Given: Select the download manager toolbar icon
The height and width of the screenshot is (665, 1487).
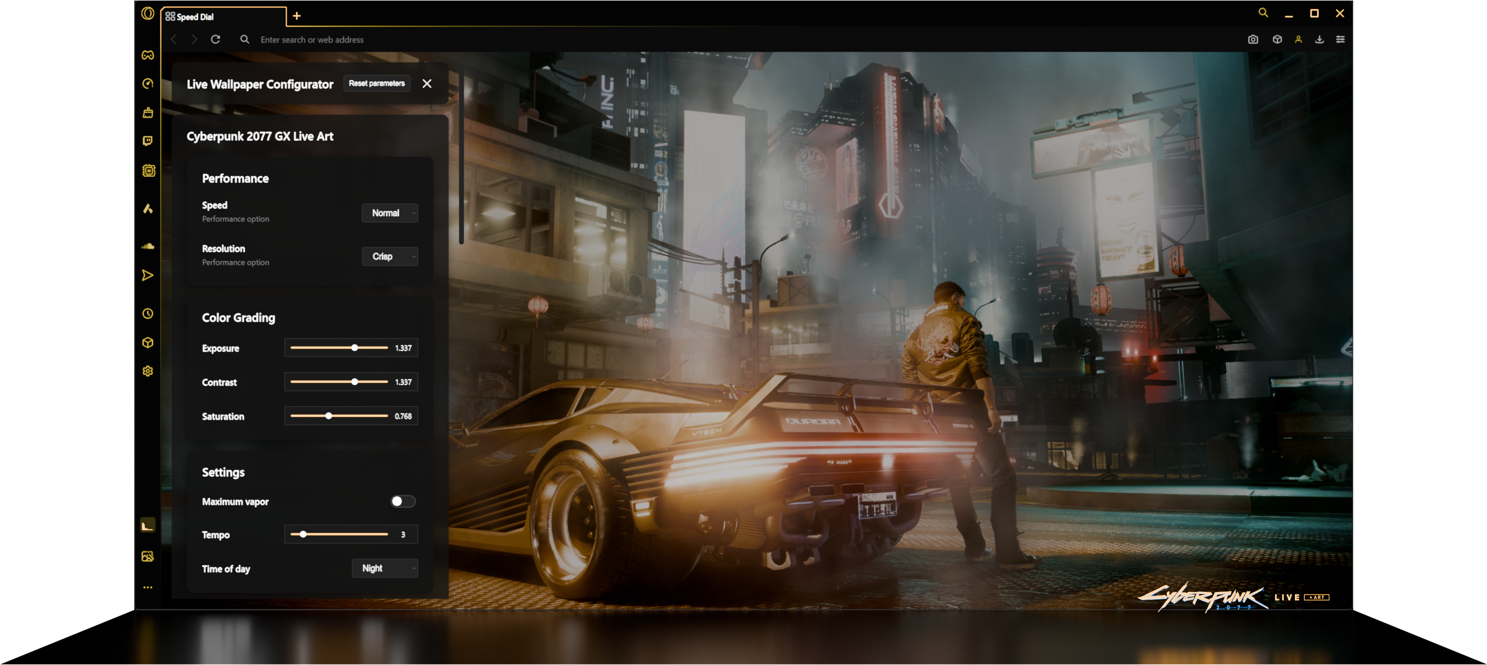Looking at the screenshot, I should tap(1319, 39).
